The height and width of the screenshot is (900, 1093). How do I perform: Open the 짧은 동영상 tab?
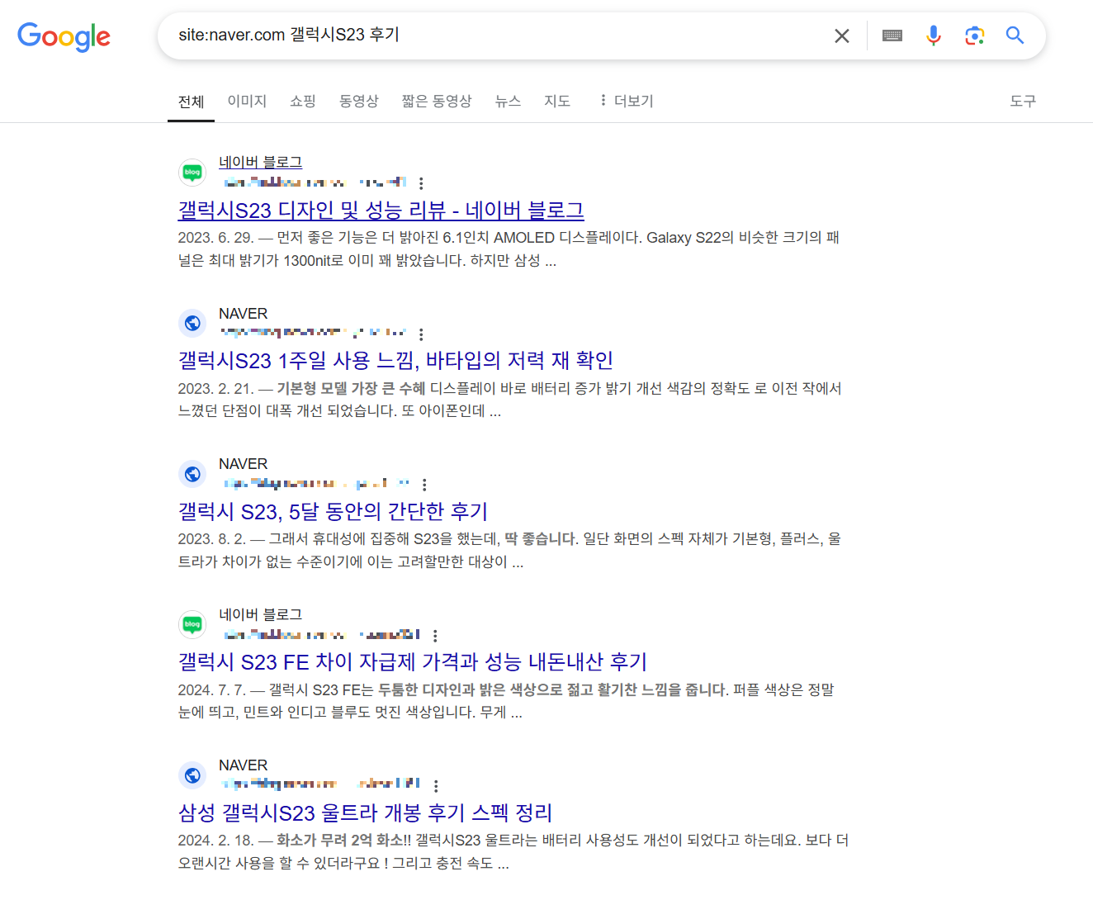[x=437, y=101]
